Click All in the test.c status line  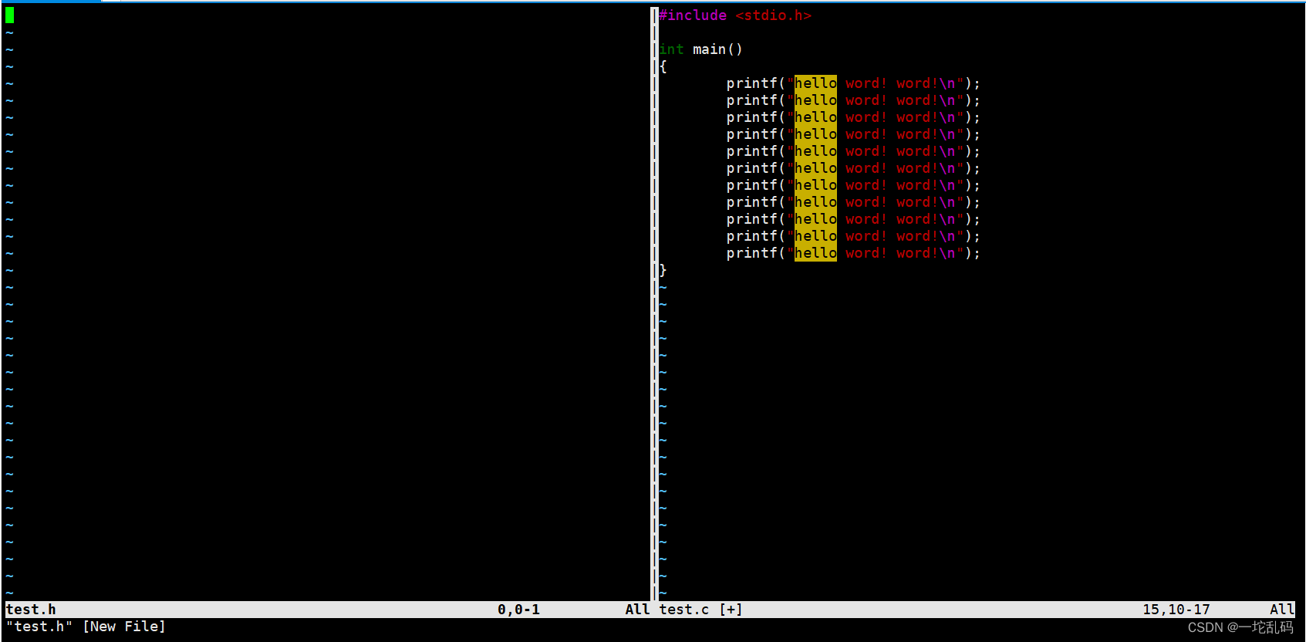1282,610
